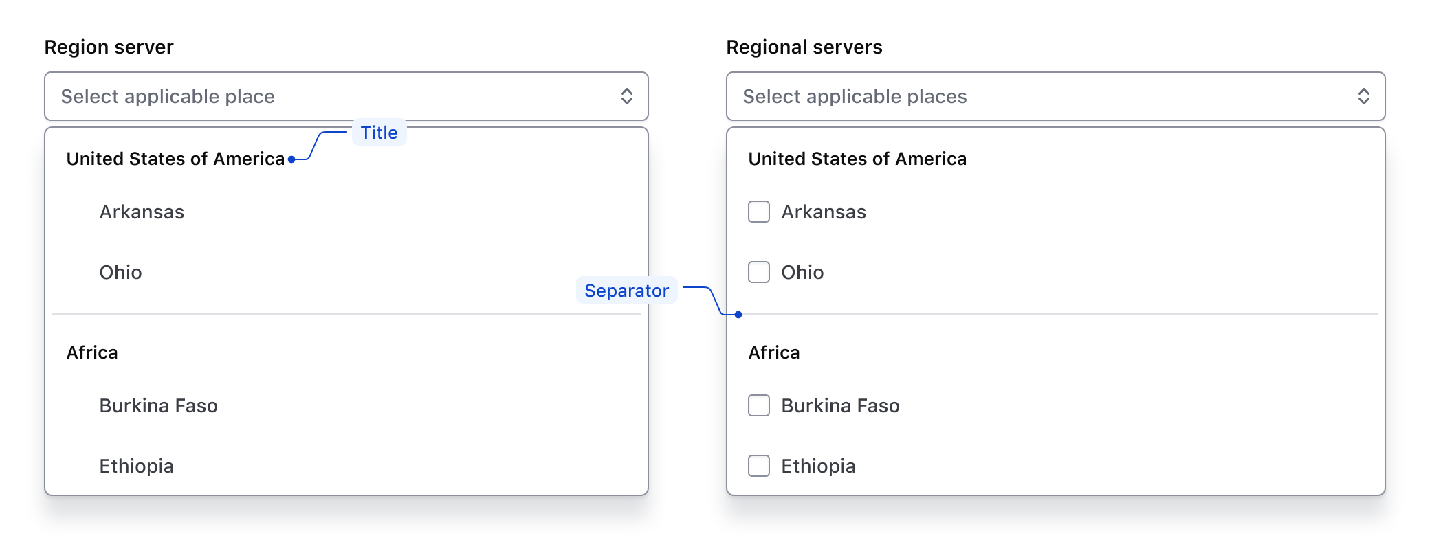1430x540 pixels.
Task: Click the Select applicable place placeholder field
Action: click(168, 97)
